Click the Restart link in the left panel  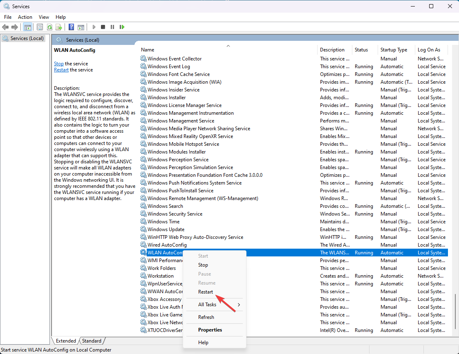tap(61, 69)
